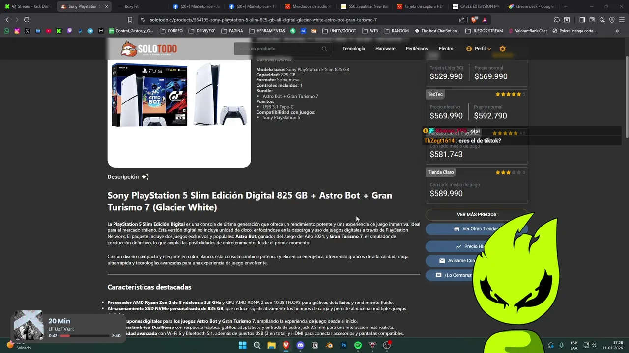The width and height of the screenshot is (629, 353).
Task: Open Tecnología menu
Action: click(354, 49)
